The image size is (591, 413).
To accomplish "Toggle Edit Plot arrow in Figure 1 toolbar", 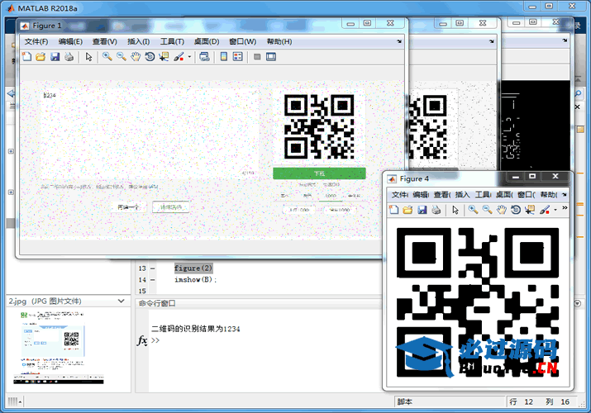I will tap(89, 57).
